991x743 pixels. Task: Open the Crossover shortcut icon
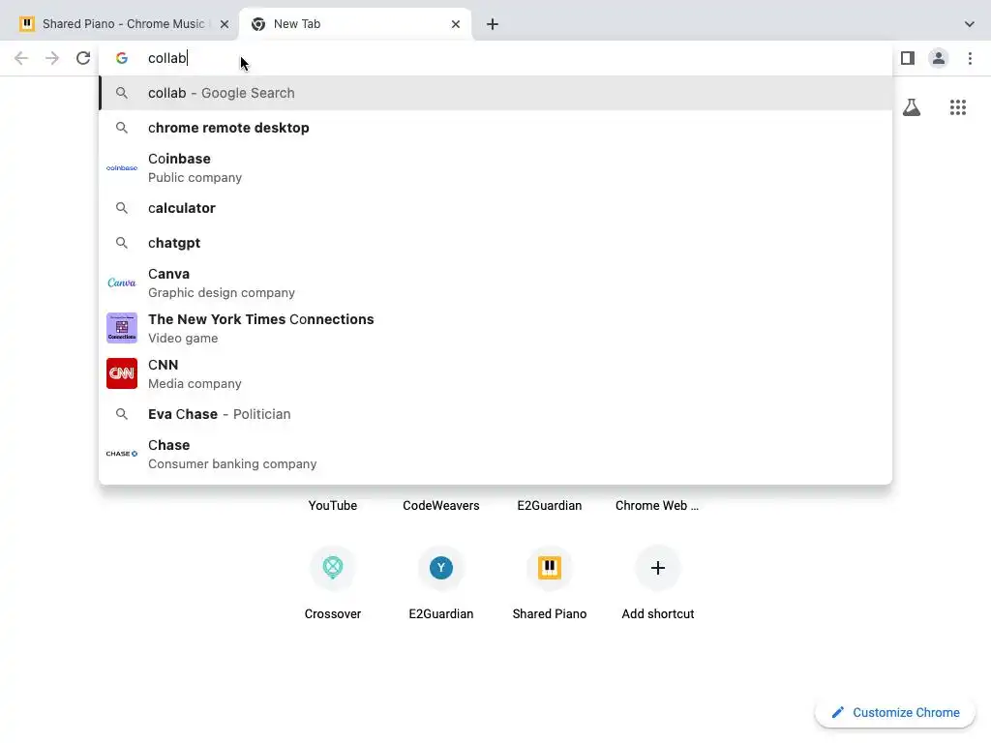coord(333,567)
